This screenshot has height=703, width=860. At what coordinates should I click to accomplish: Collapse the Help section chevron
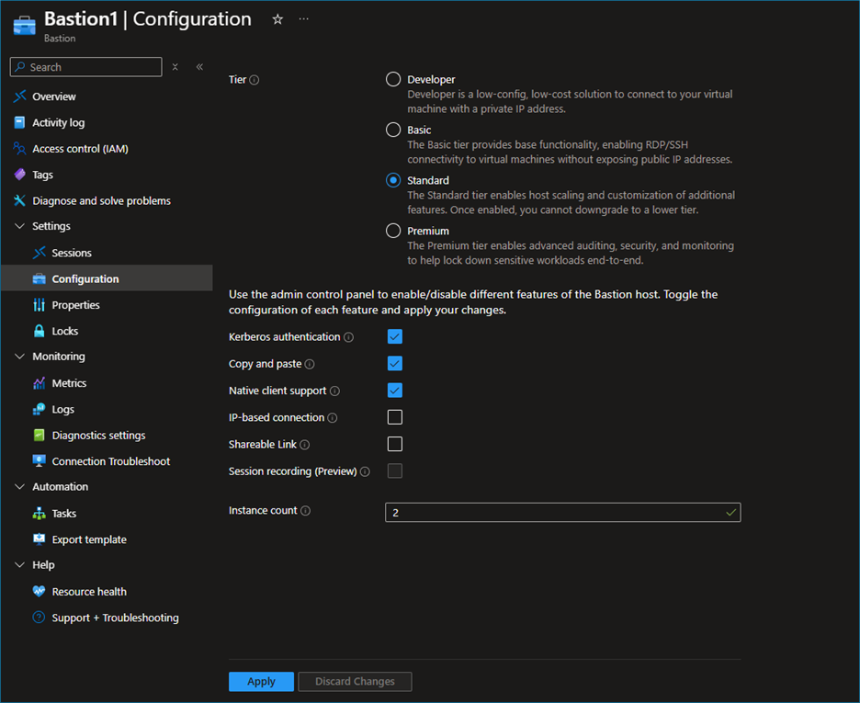click(19, 565)
